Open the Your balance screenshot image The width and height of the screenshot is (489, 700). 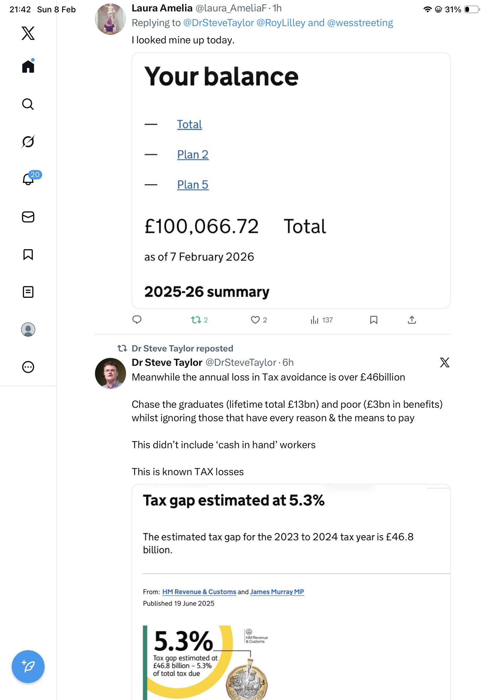[291, 180]
